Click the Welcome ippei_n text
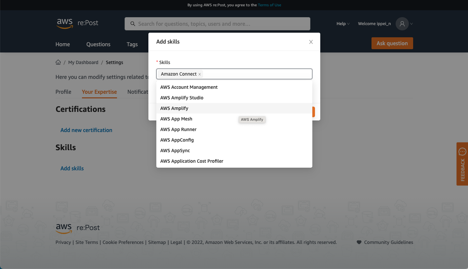This screenshot has width=468, height=269. (374, 24)
